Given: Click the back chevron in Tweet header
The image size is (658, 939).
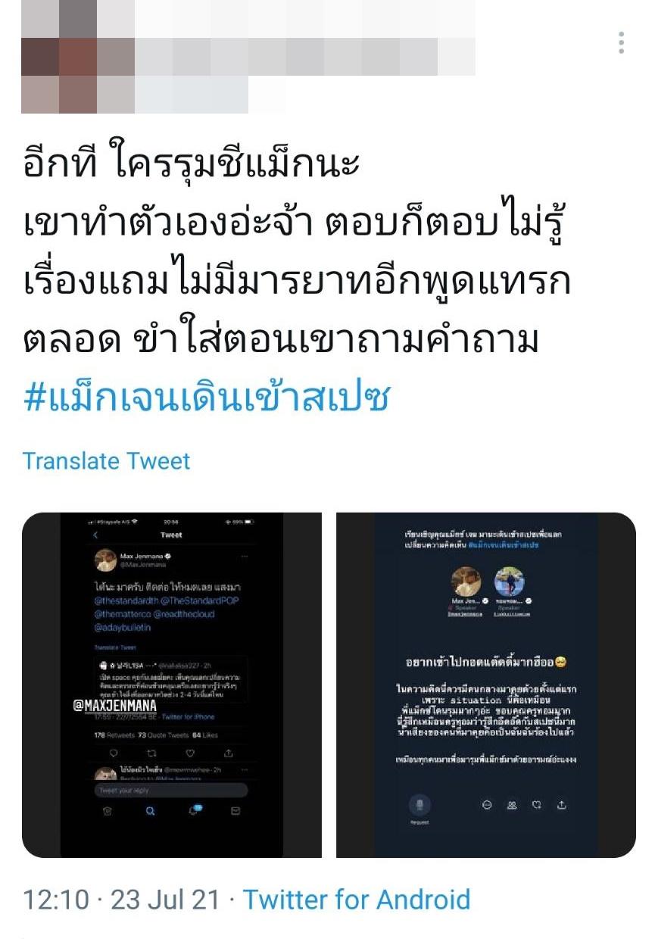Looking at the screenshot, I should point(95,535).
